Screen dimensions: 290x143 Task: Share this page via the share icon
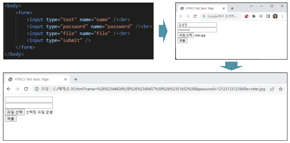point(272,89)
